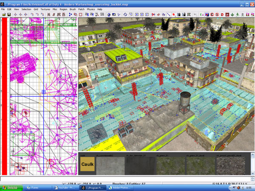Open the Help menu

[100, 9]
